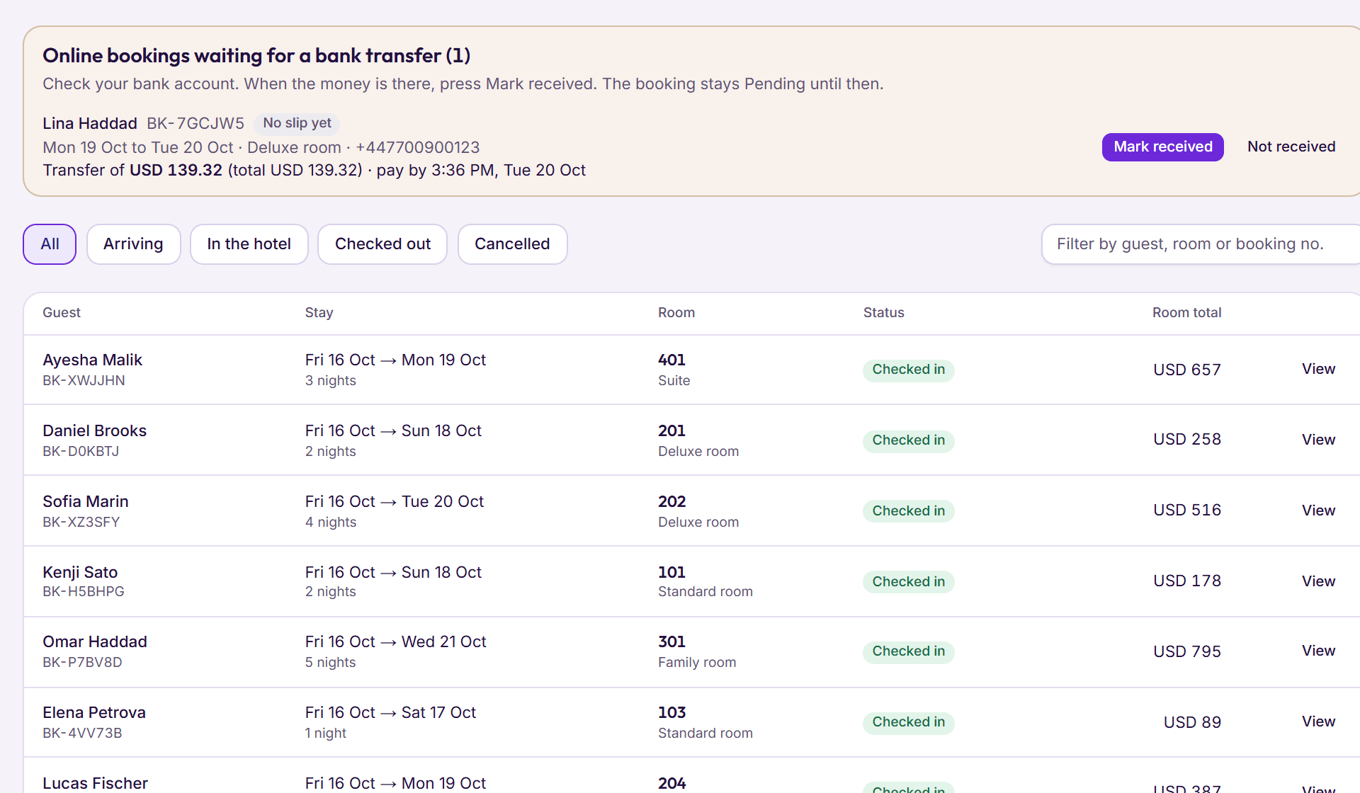Filter by Cancelled bookings

point(512,244)
